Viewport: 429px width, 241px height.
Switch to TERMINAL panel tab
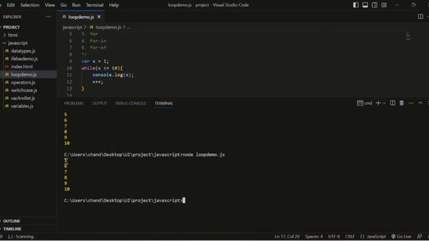[164, 103]
